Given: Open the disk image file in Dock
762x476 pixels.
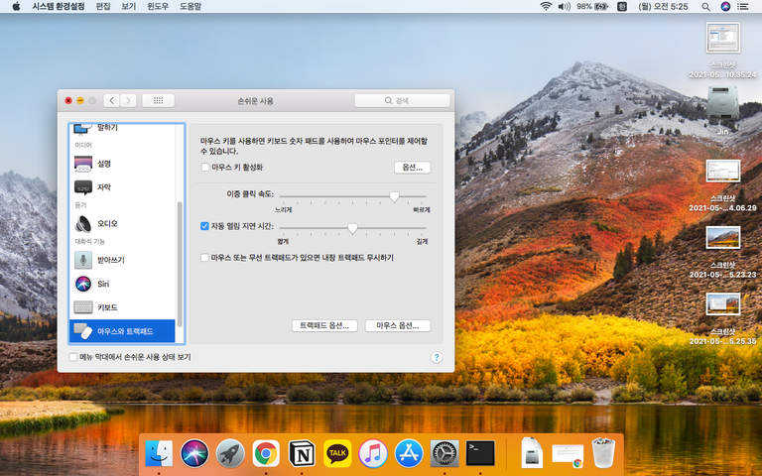Looking at the screenshot, I should point(532,452).
